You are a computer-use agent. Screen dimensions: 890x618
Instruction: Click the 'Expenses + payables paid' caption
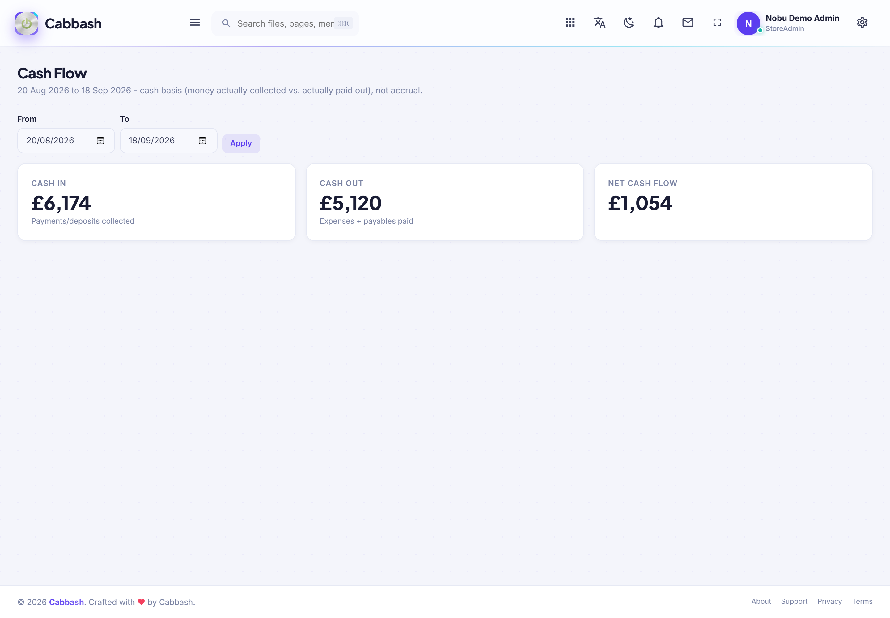[366, 221]
